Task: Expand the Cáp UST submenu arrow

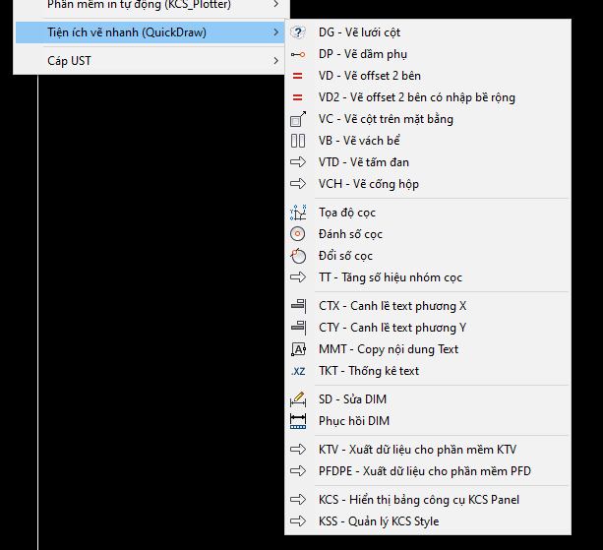Action: click(x=275, y=61)
